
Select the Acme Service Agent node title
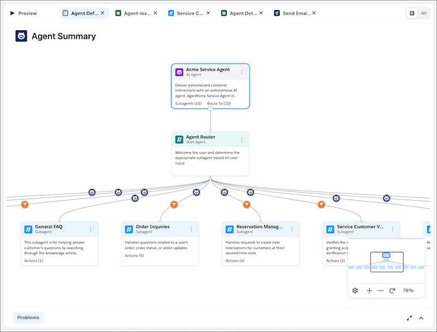[x=208, y=70]
